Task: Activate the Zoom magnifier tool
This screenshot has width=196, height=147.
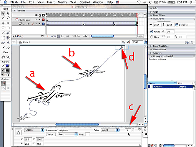Action: click(x=8, y=57)
